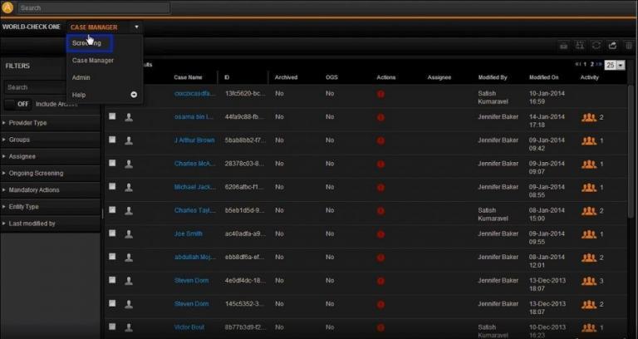Image resolution: width=638 pixels, height=339 pixels.
Task: Select Screening from the dropdown menu
Action: coord(87,43)
